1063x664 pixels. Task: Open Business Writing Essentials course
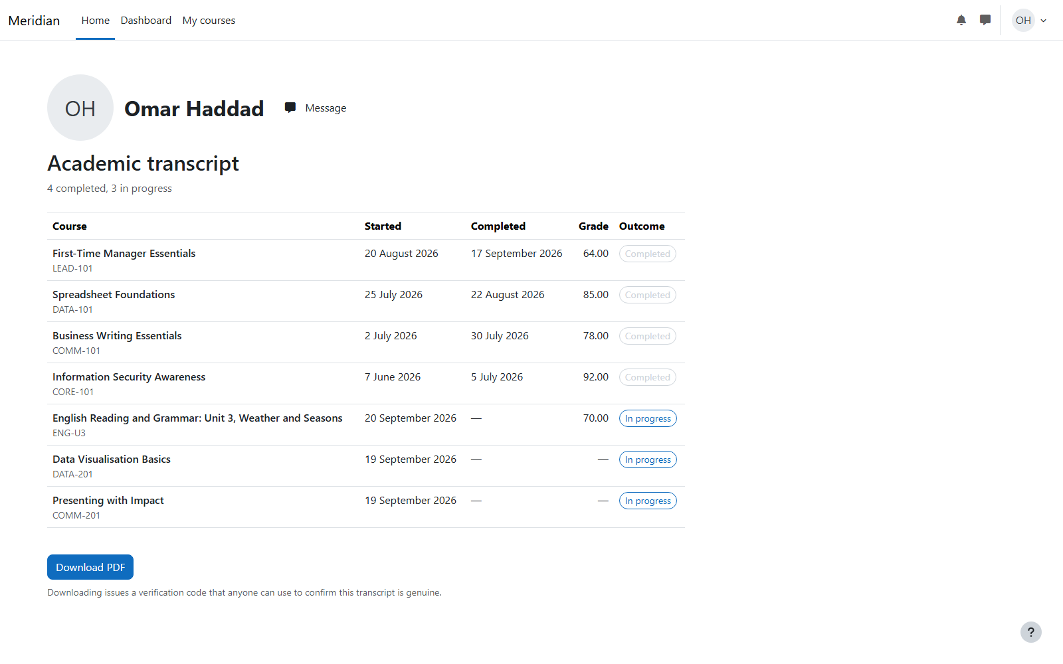[x=117, y=336]
